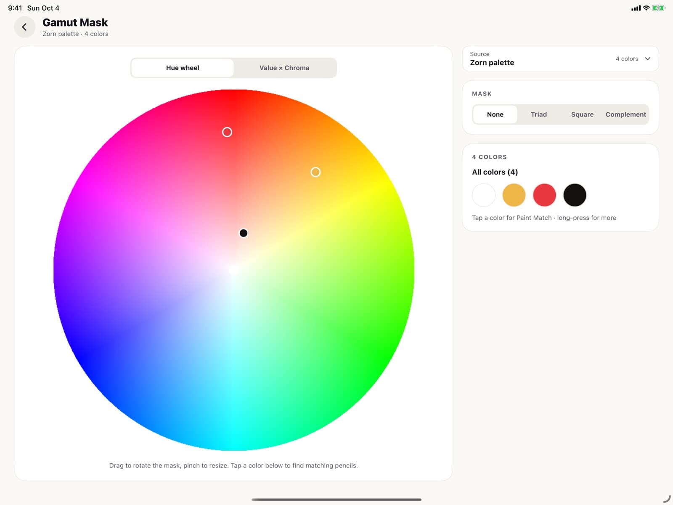This screenshot has height=505, width=673.
Task: Click the "4 COLORS" section heading
Action: (x=489, y=157)
